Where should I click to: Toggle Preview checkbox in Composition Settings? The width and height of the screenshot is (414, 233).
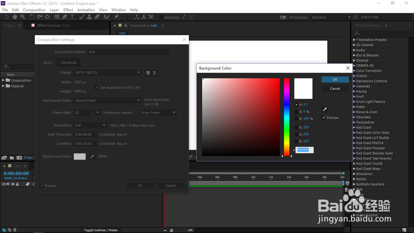pyautogui.click(x=41, y=186)
